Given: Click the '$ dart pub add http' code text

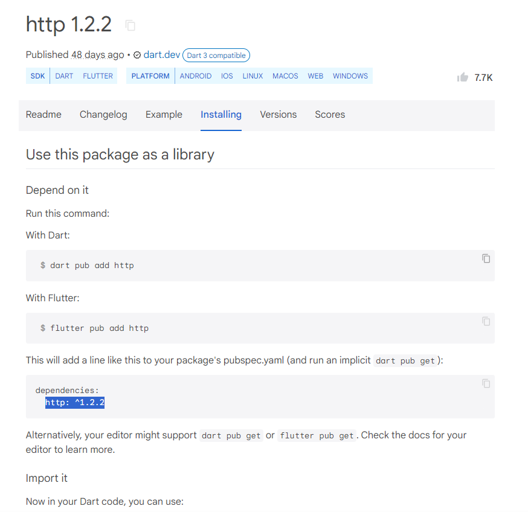Looking at the screenshot, I should tap(87, 265).
